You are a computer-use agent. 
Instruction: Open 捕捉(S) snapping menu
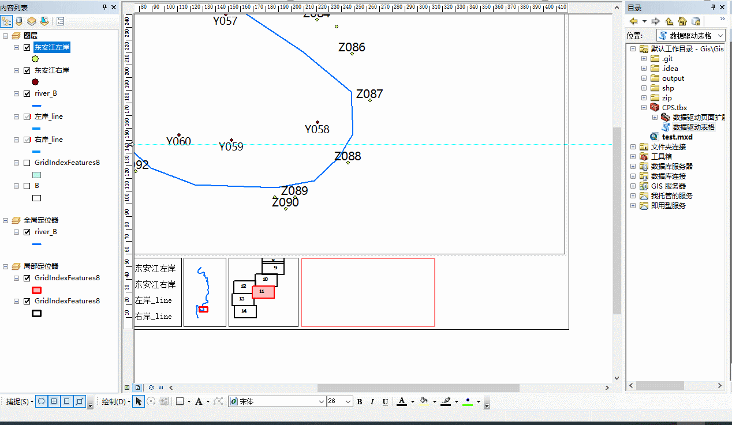(20, 401)
